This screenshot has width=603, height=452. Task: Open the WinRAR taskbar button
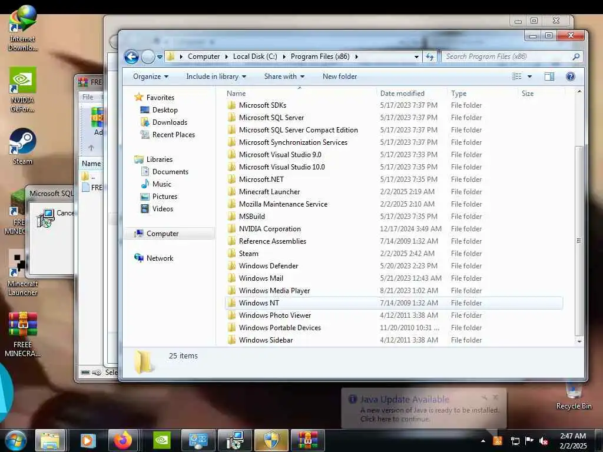click(307, 440)
